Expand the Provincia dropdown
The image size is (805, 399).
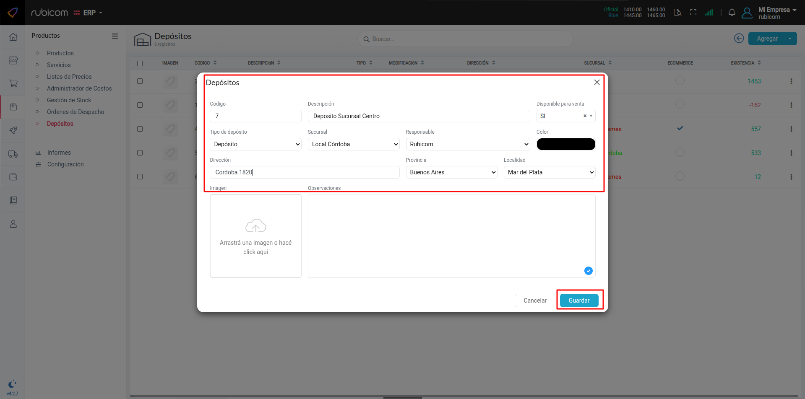click(x=451, y=172)
